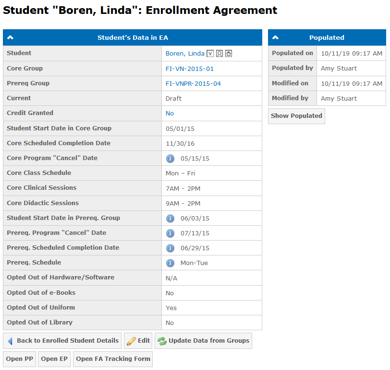Click the Show Populated button
Image resolution: width=390 pixels, height=370 pixels.
(296, 116)
